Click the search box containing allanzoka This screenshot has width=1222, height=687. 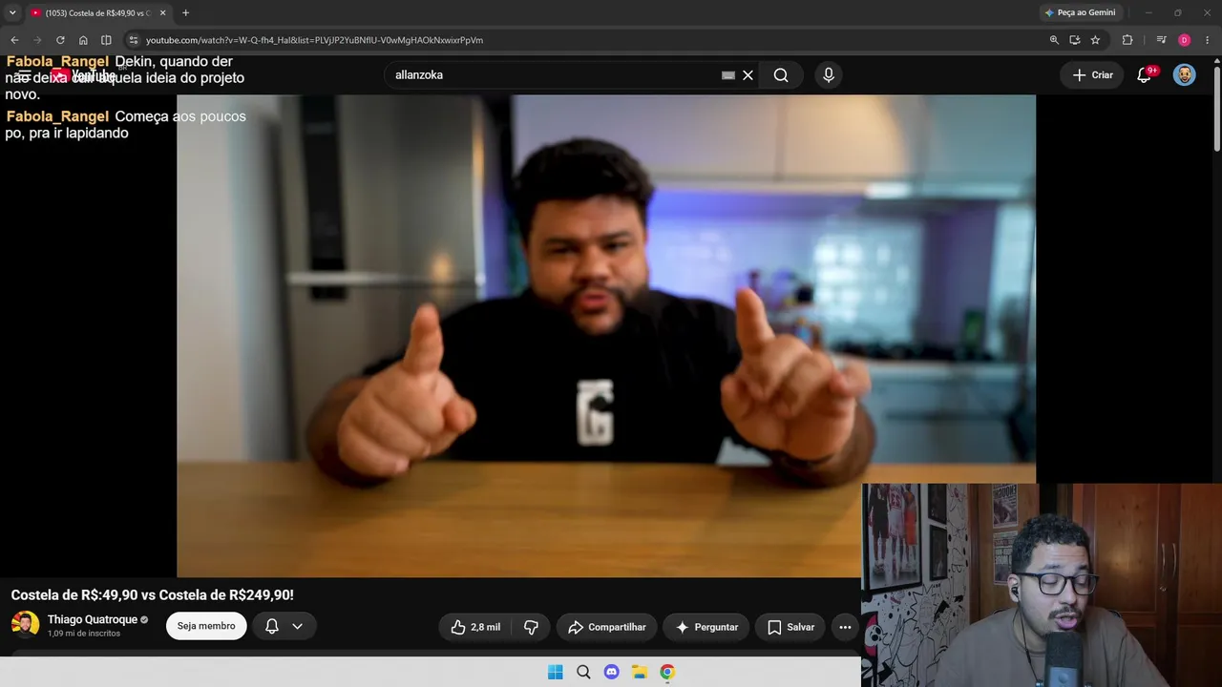tap(554, 74)
